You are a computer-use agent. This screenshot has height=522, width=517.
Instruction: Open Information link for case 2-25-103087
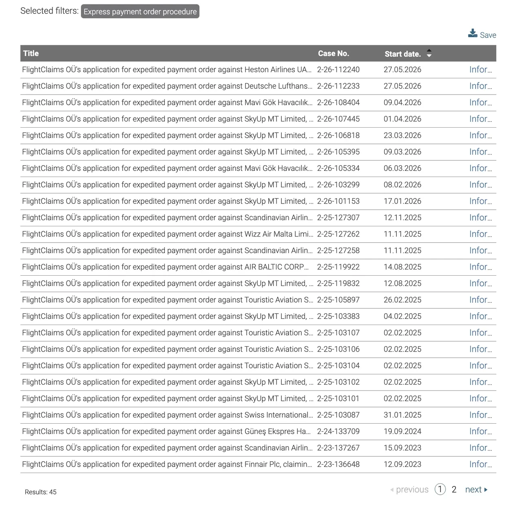tap(480, 415)
